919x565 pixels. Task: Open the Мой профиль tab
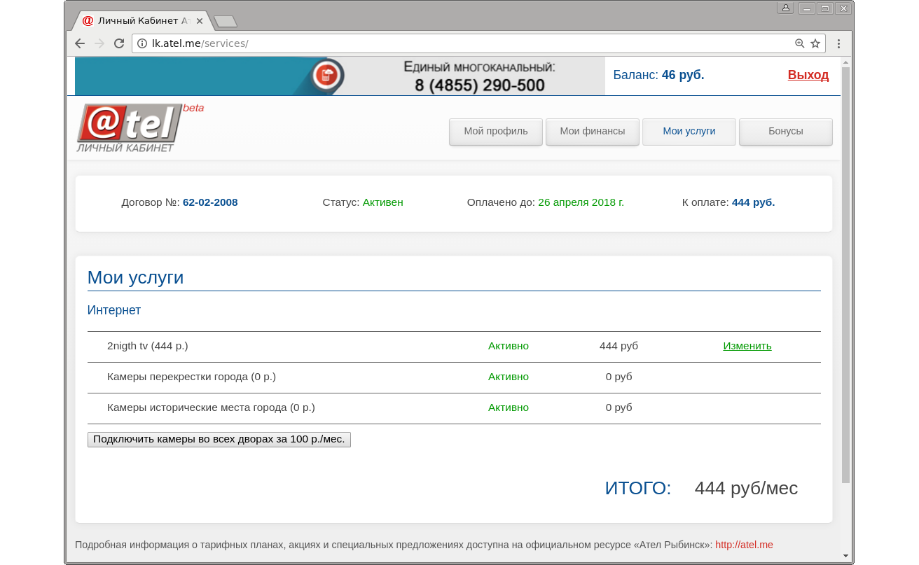(x=496, y=132)
